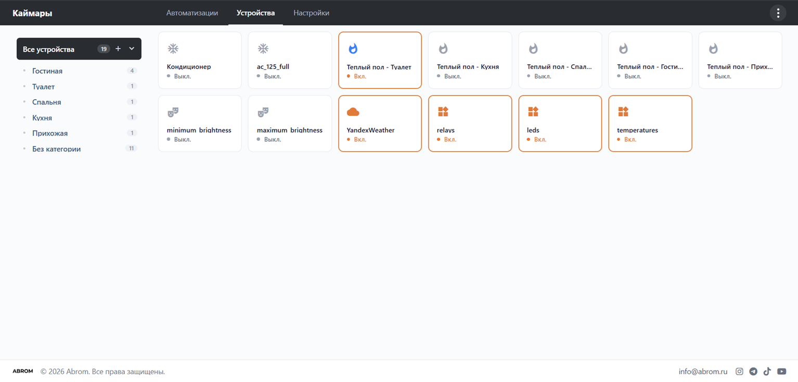The height and width of the screenshot is (382, 798).
Task: Click the Теплый пол - Кухня title
Action: point(468,67)
